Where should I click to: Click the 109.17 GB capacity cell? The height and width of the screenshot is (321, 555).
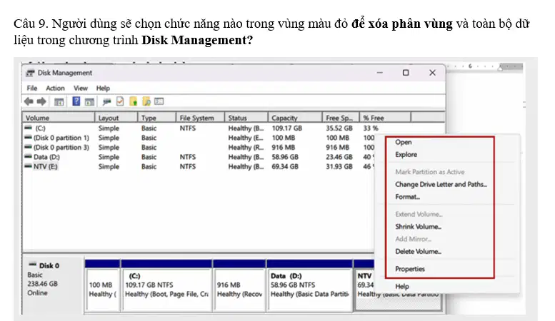287,128
